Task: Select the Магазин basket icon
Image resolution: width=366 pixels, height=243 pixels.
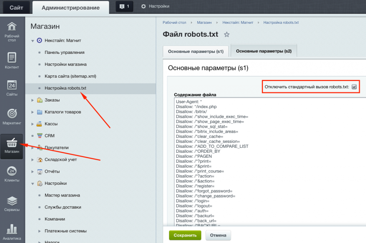Action: 12,142
